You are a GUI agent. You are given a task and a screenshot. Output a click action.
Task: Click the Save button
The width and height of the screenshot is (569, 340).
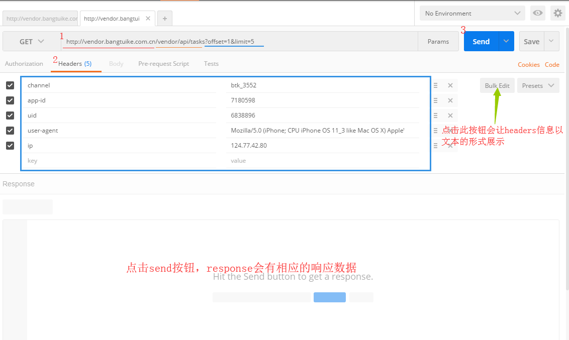click(x=532, y=41)
